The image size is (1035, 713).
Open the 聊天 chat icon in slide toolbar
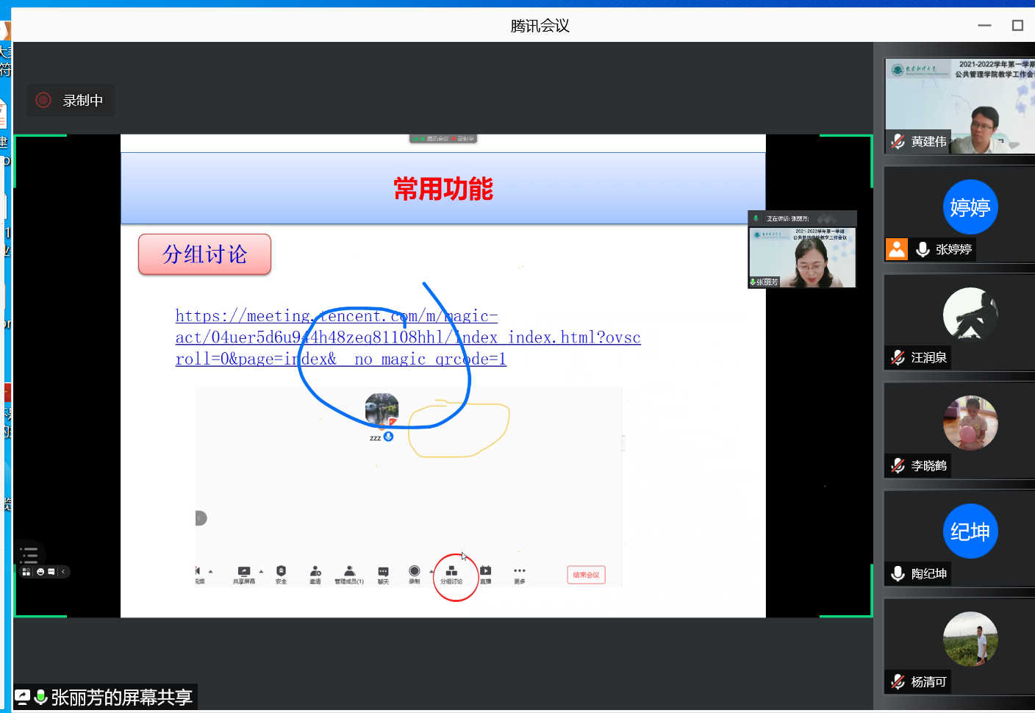pos(383,572)
